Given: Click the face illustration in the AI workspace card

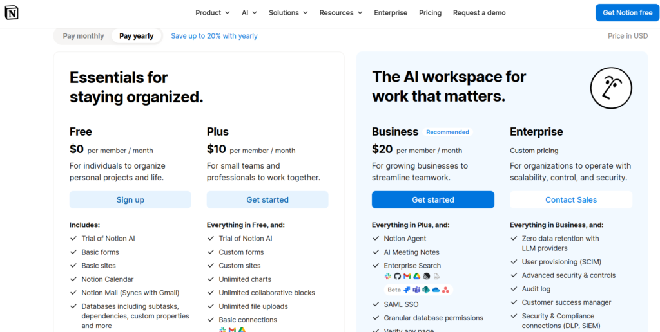Looking at the screenshot, I should point(611,88).
